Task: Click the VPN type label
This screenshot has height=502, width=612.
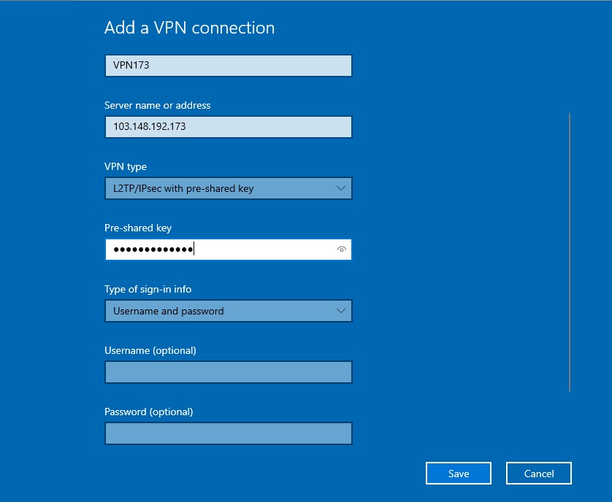Action: tap(126, 166)
